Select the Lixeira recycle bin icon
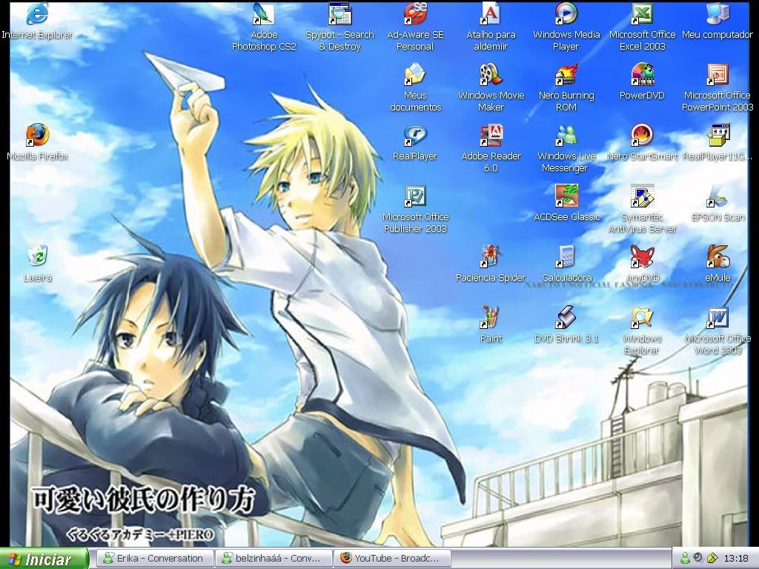759x569 pixels. [x=37, y=256]
